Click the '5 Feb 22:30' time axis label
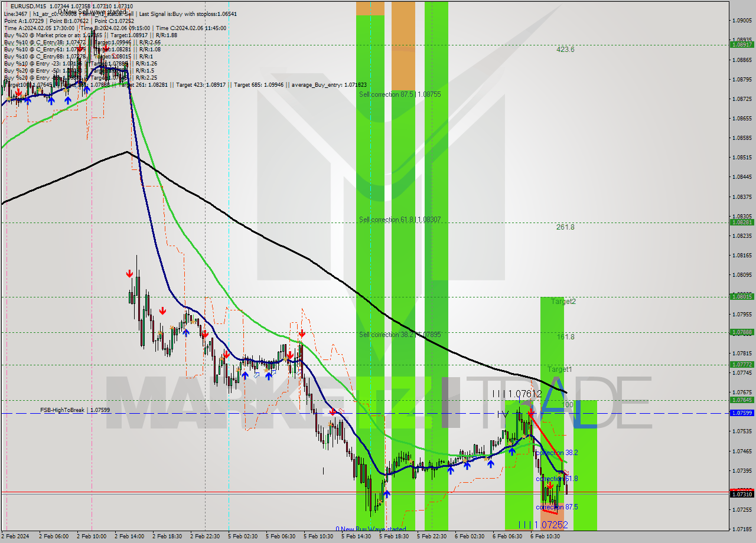 (x=432, y=537)
